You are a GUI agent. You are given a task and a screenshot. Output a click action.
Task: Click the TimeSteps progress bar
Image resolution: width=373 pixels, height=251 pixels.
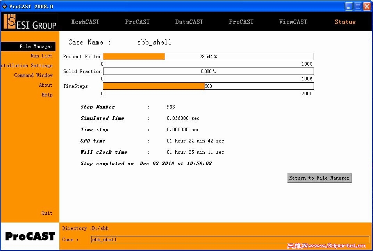tap(209, 86)
